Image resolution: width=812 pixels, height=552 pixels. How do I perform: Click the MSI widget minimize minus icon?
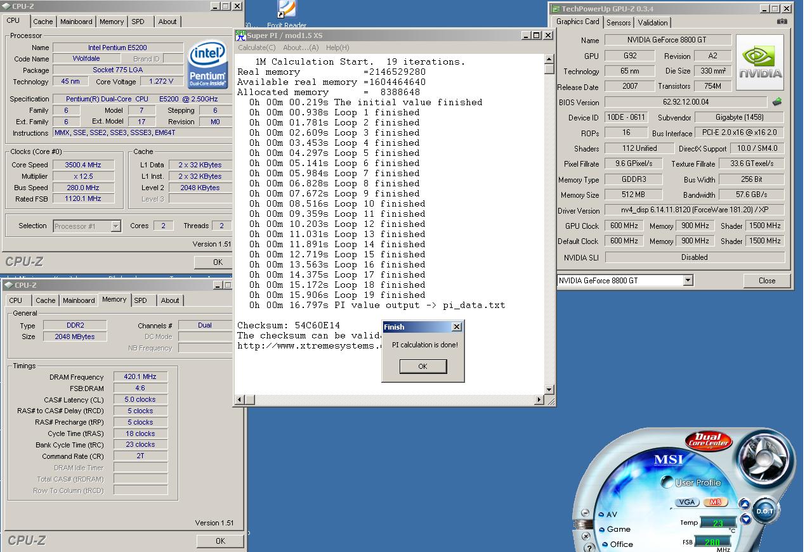(585, 513)
